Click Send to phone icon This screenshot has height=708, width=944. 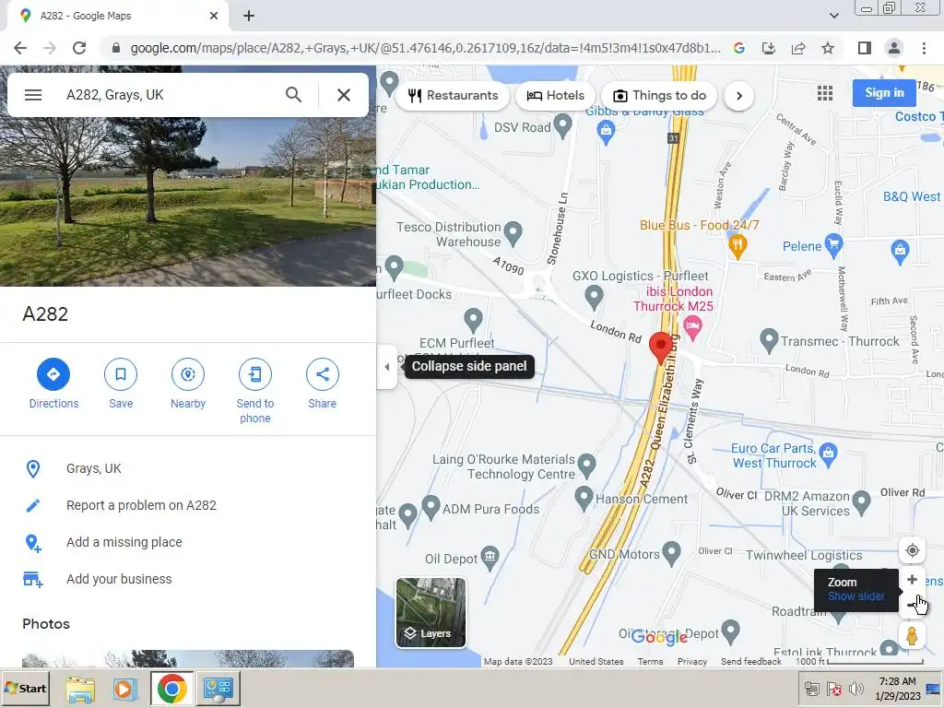[x=254, y=374]
